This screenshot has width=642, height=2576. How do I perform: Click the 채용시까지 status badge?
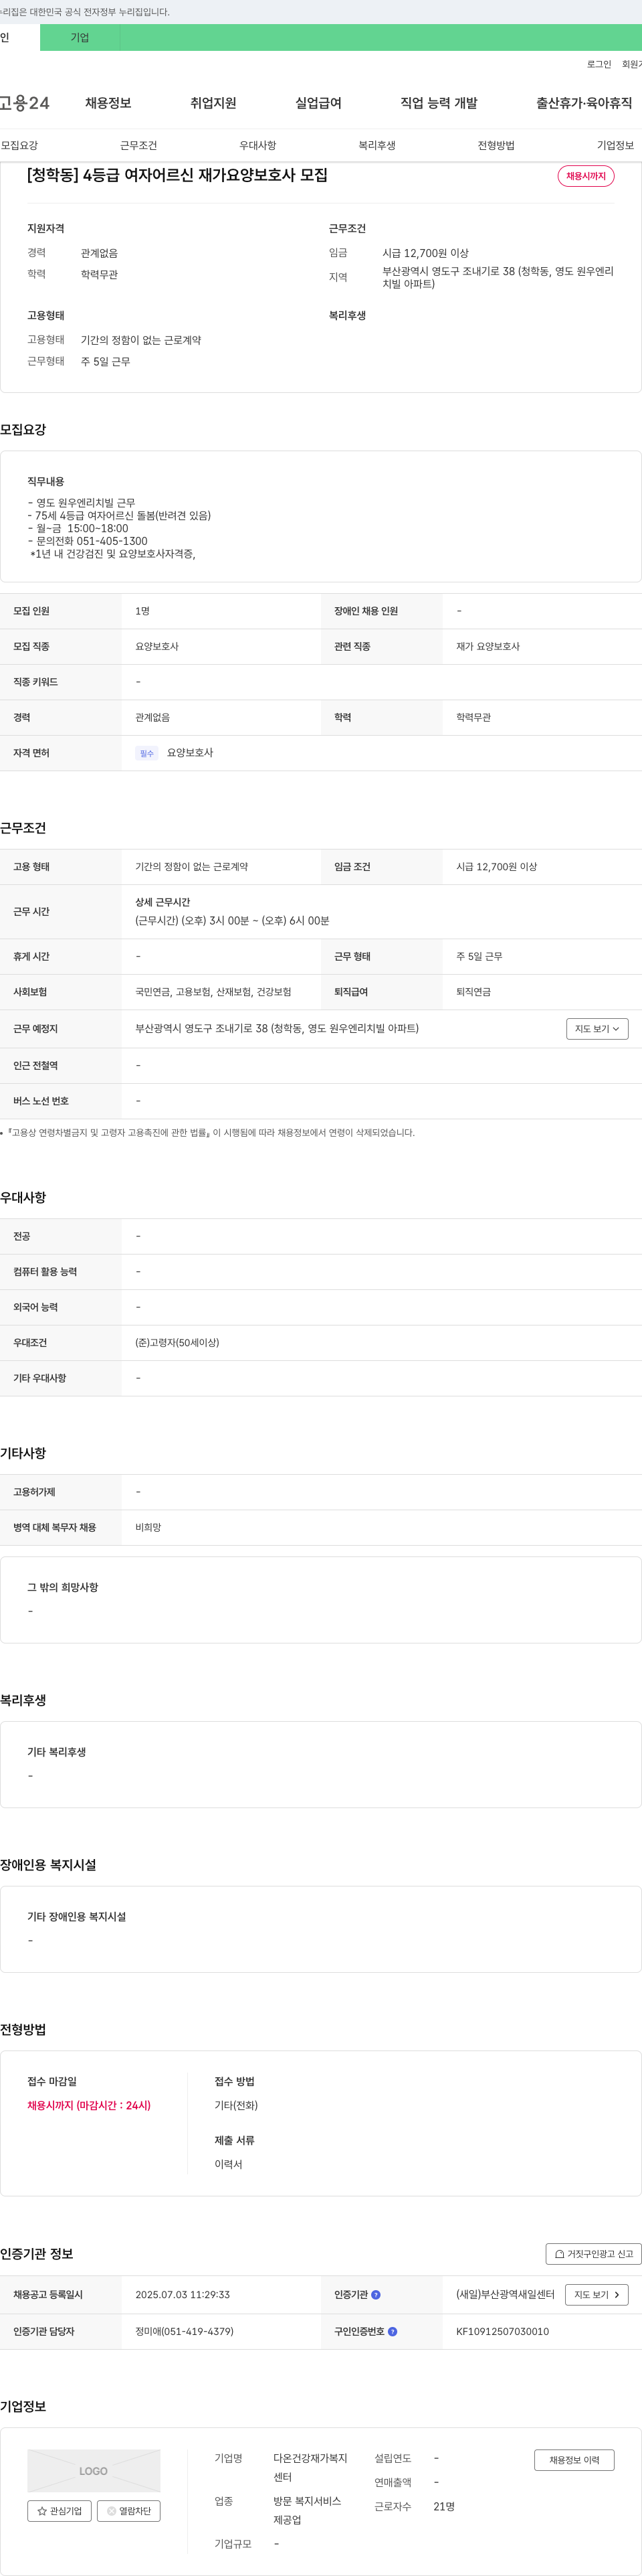click(586, 176)
